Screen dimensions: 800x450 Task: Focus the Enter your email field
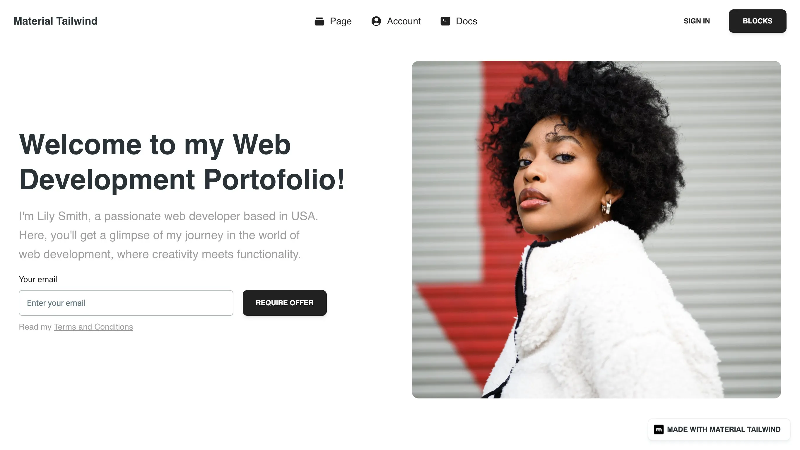pos(126,303)
